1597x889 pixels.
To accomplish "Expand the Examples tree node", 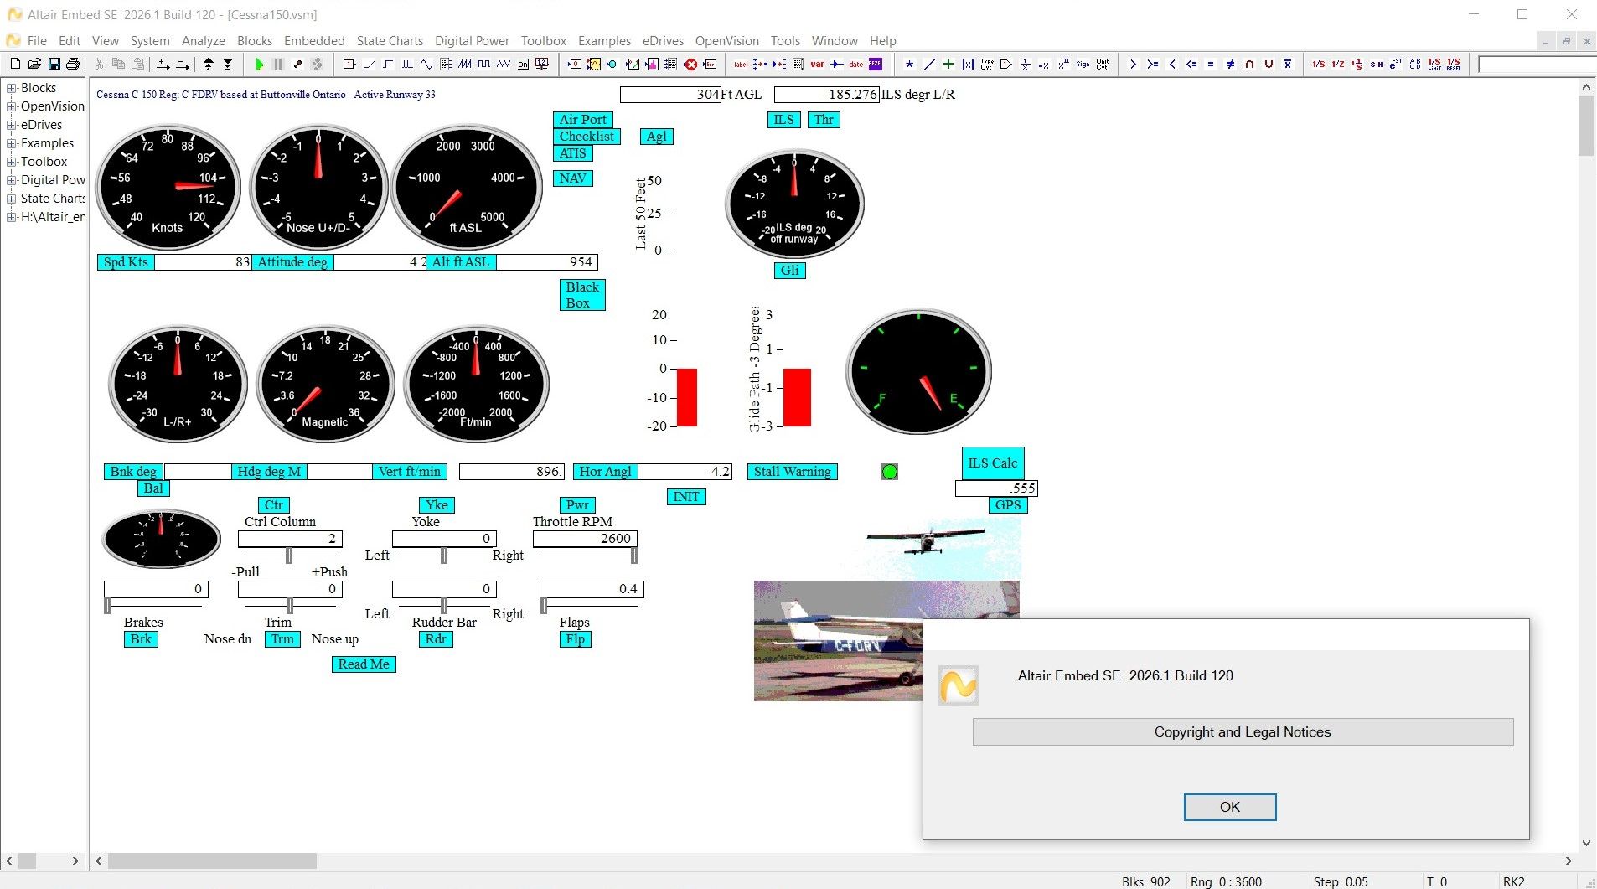I will [x=11, y=143].
